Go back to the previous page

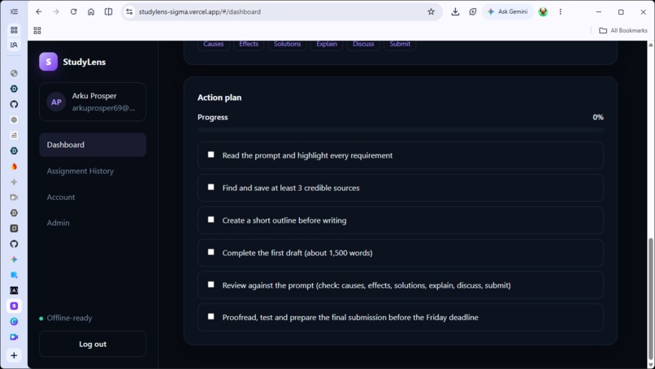pyautogui.click(x=39, y=11)
